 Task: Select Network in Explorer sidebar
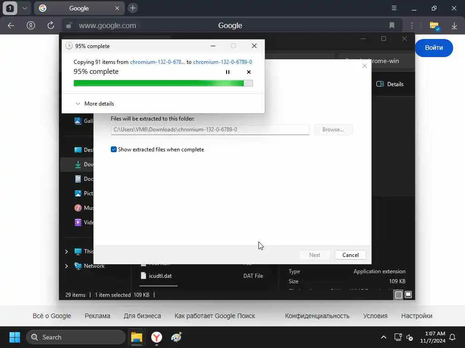coord(89,266)
